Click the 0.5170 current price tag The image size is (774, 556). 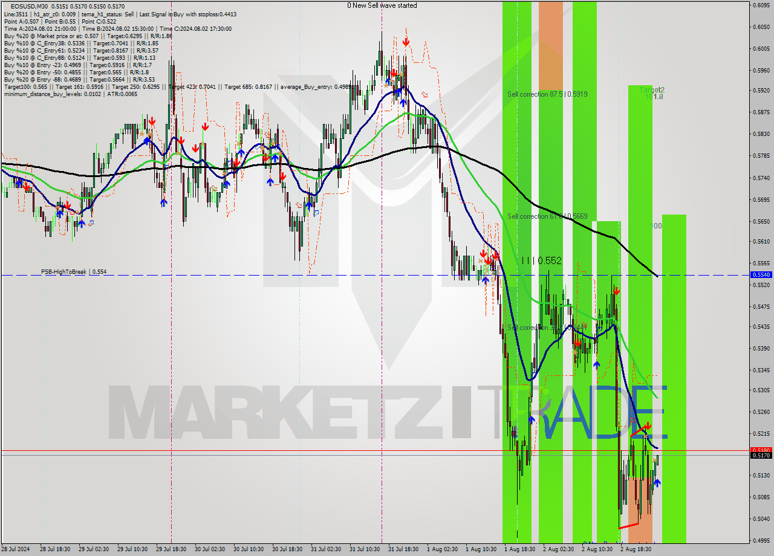(x=761, y=456)
